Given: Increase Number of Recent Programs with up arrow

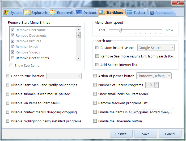Looking at the screenshot, I should pyautogui.click(x=156, y=84).
